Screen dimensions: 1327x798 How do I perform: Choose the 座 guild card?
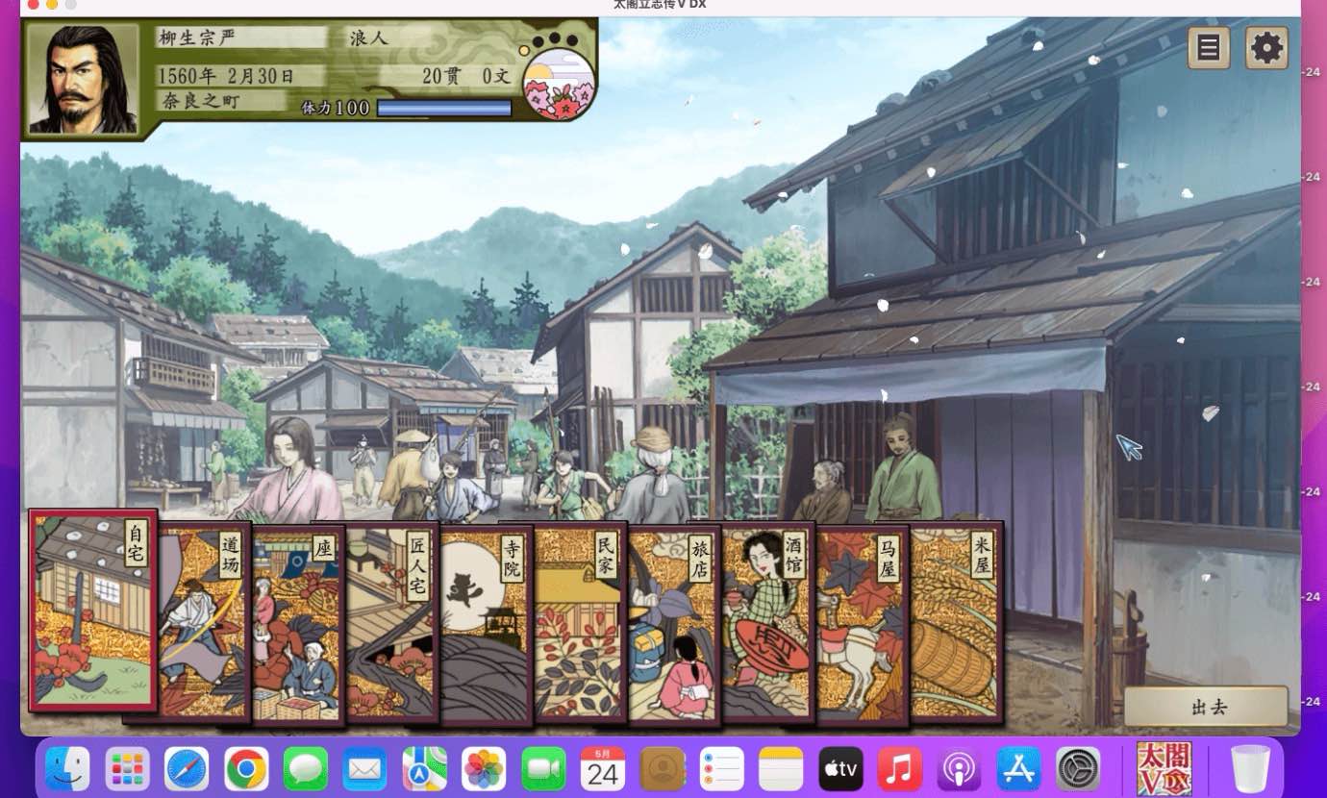(298, 625)
